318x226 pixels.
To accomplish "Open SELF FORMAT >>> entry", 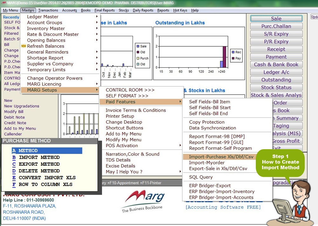I will point(141,96).
